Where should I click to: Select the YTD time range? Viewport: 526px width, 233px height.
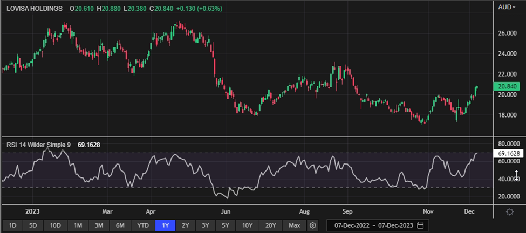point(142,225)
